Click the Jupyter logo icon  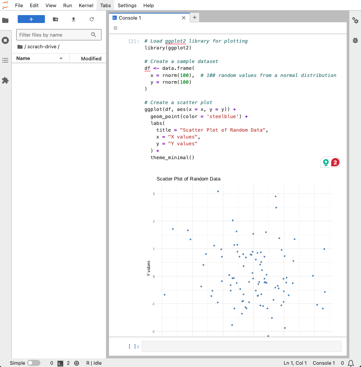[5, 5]
